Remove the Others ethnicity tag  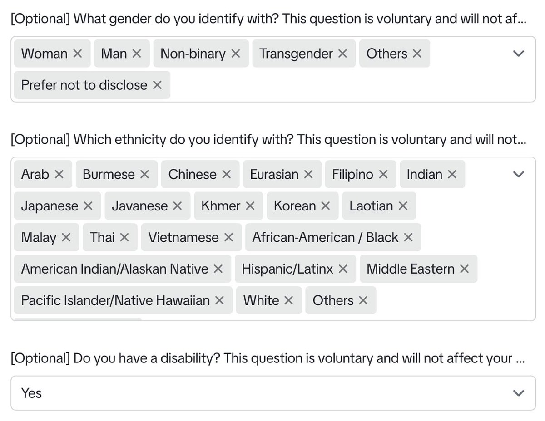tap(363, 301)
